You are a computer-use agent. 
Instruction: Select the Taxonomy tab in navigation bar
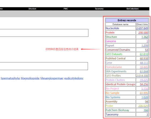click(x=99, y=9)
